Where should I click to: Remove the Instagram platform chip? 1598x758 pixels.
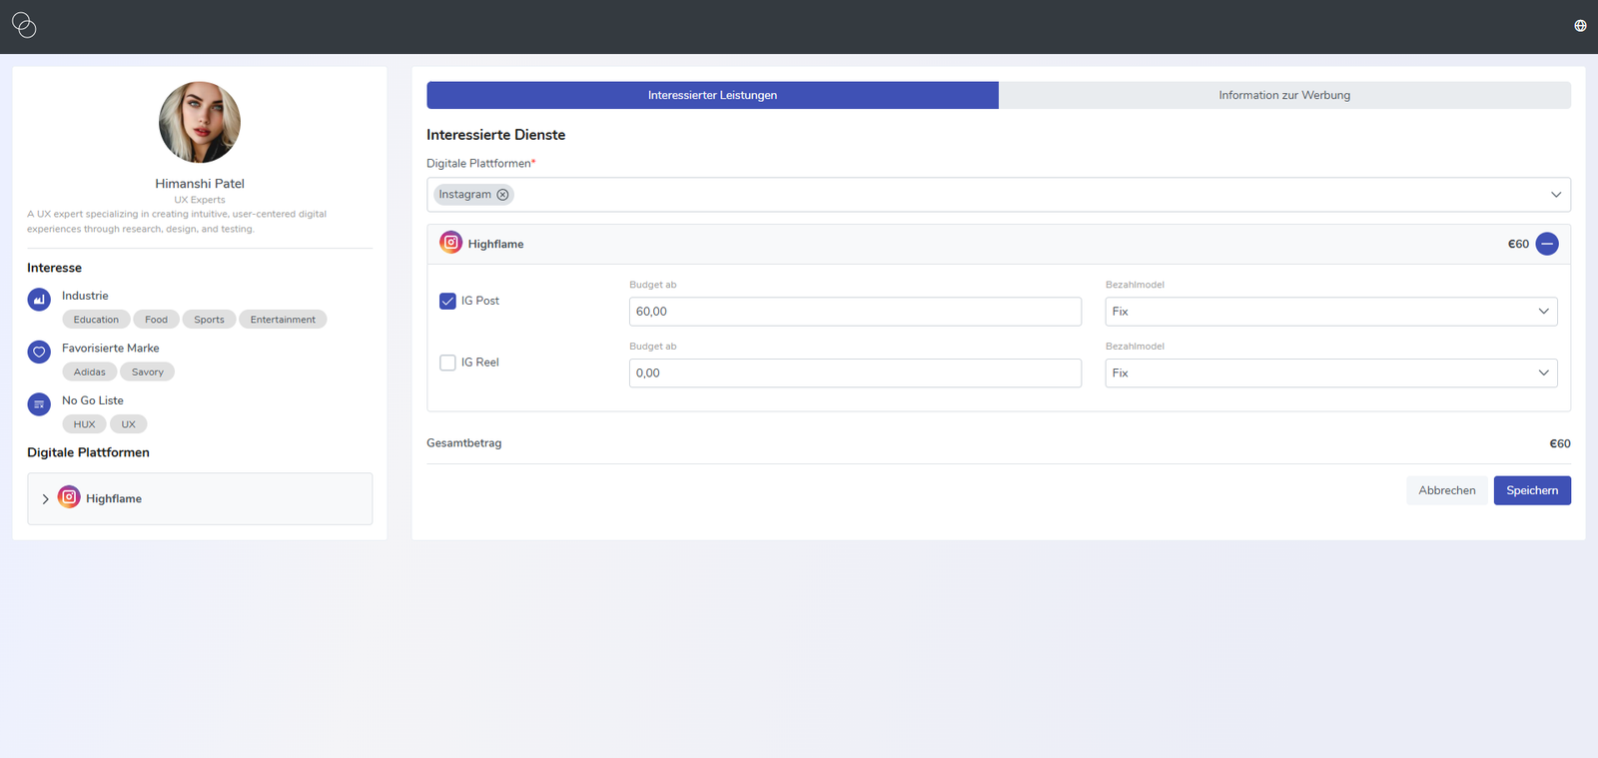pyautogui.click(x=502, y=195)
